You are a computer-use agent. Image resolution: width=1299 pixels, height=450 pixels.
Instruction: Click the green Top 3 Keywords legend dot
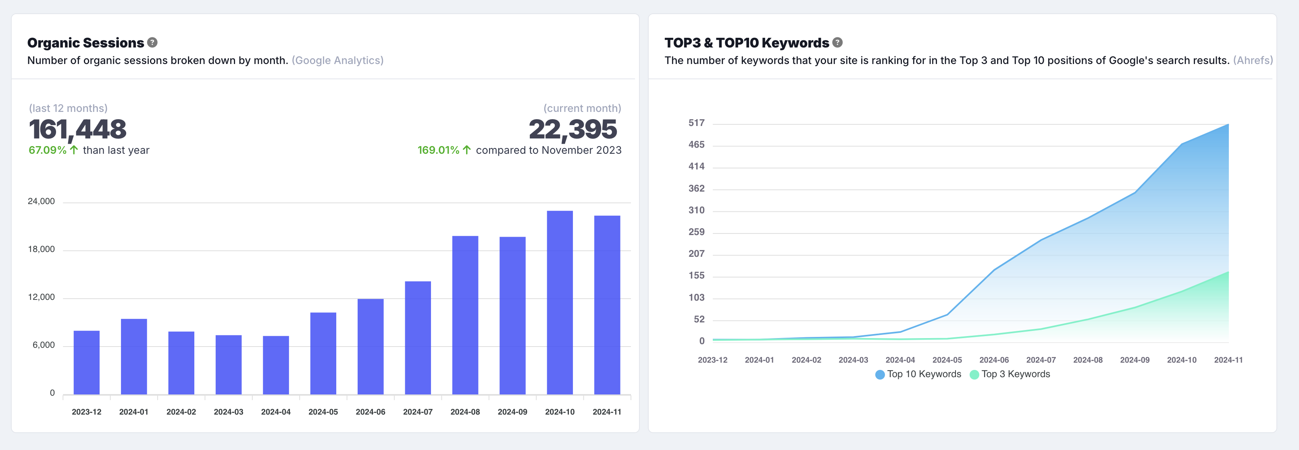[974, 374]
